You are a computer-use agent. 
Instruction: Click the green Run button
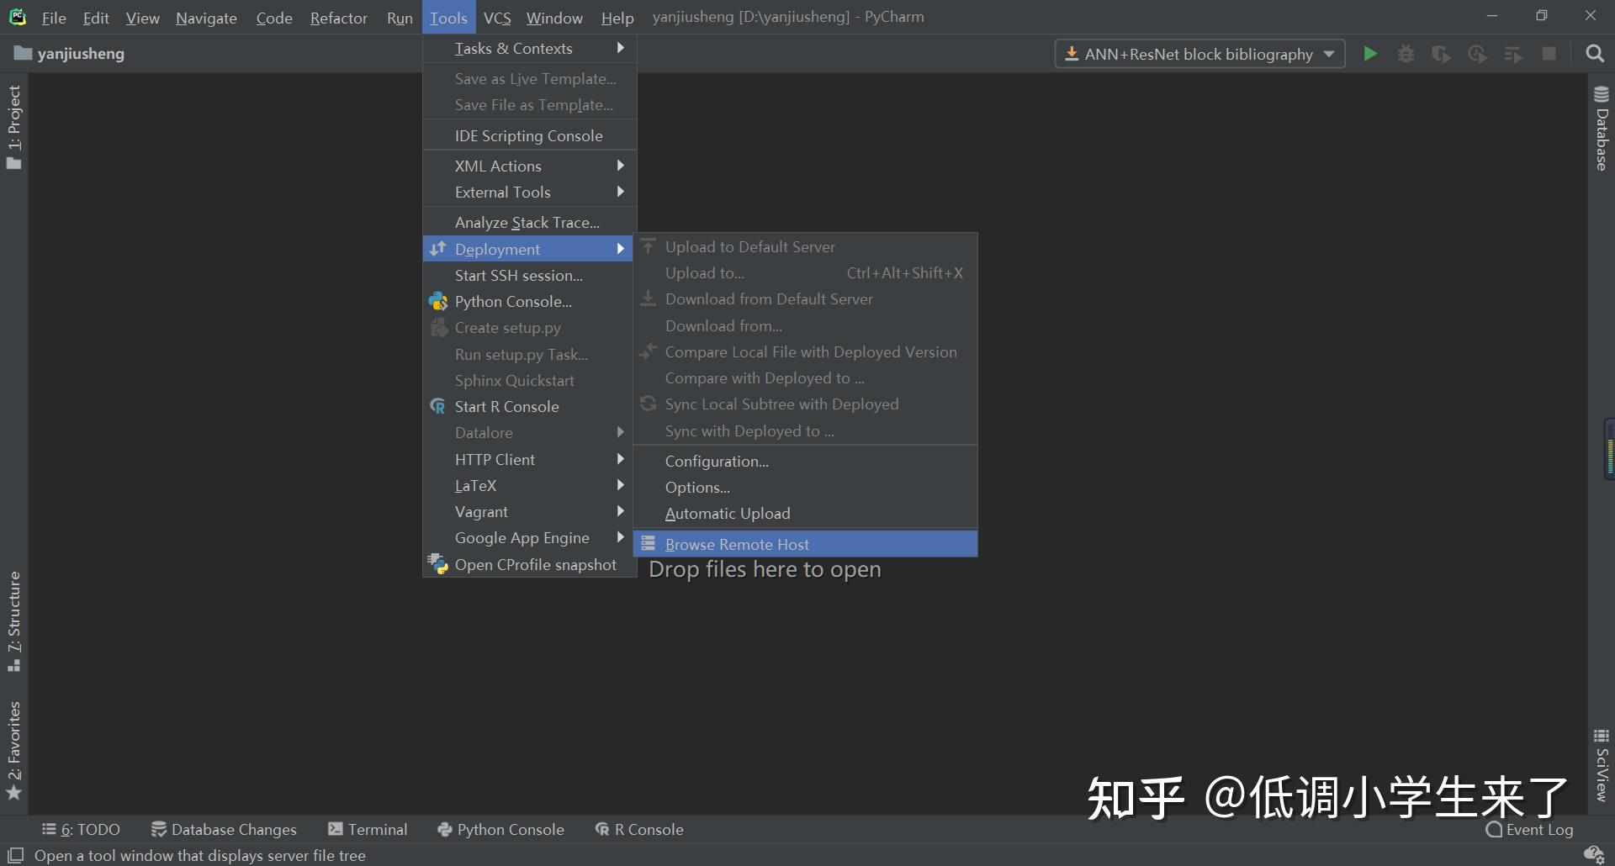pyautogui.click(x=1370, y=54)
